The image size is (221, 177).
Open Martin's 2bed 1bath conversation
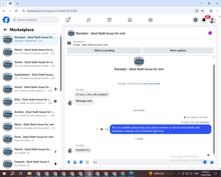30,52
